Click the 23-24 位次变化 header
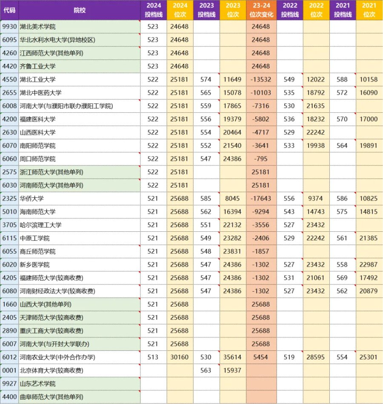This screenshot has width=383, height=404. pos(261,10)
